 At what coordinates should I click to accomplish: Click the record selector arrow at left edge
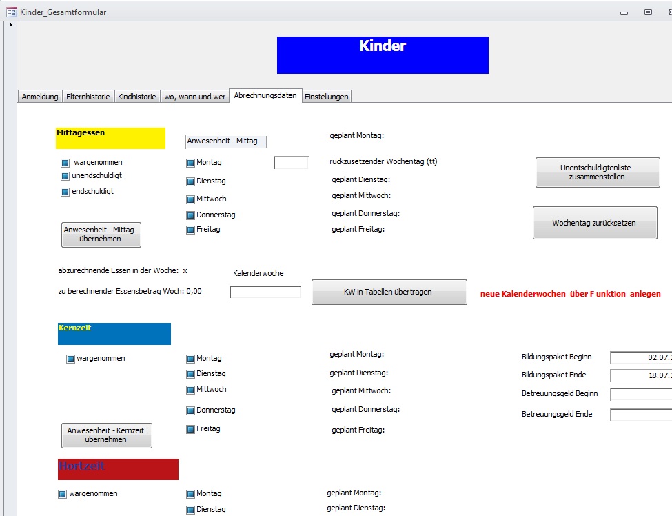10,26
